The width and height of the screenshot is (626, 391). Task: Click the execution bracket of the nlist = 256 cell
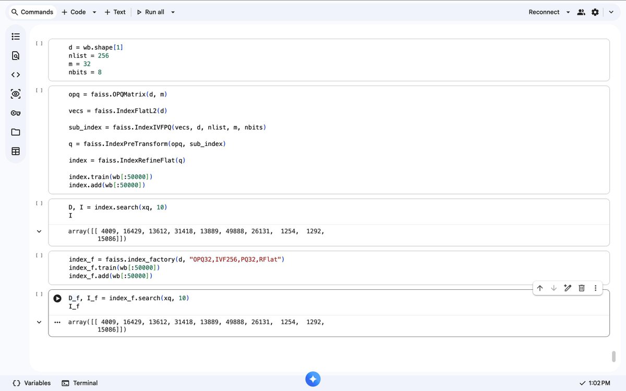[x=39, y=43]
